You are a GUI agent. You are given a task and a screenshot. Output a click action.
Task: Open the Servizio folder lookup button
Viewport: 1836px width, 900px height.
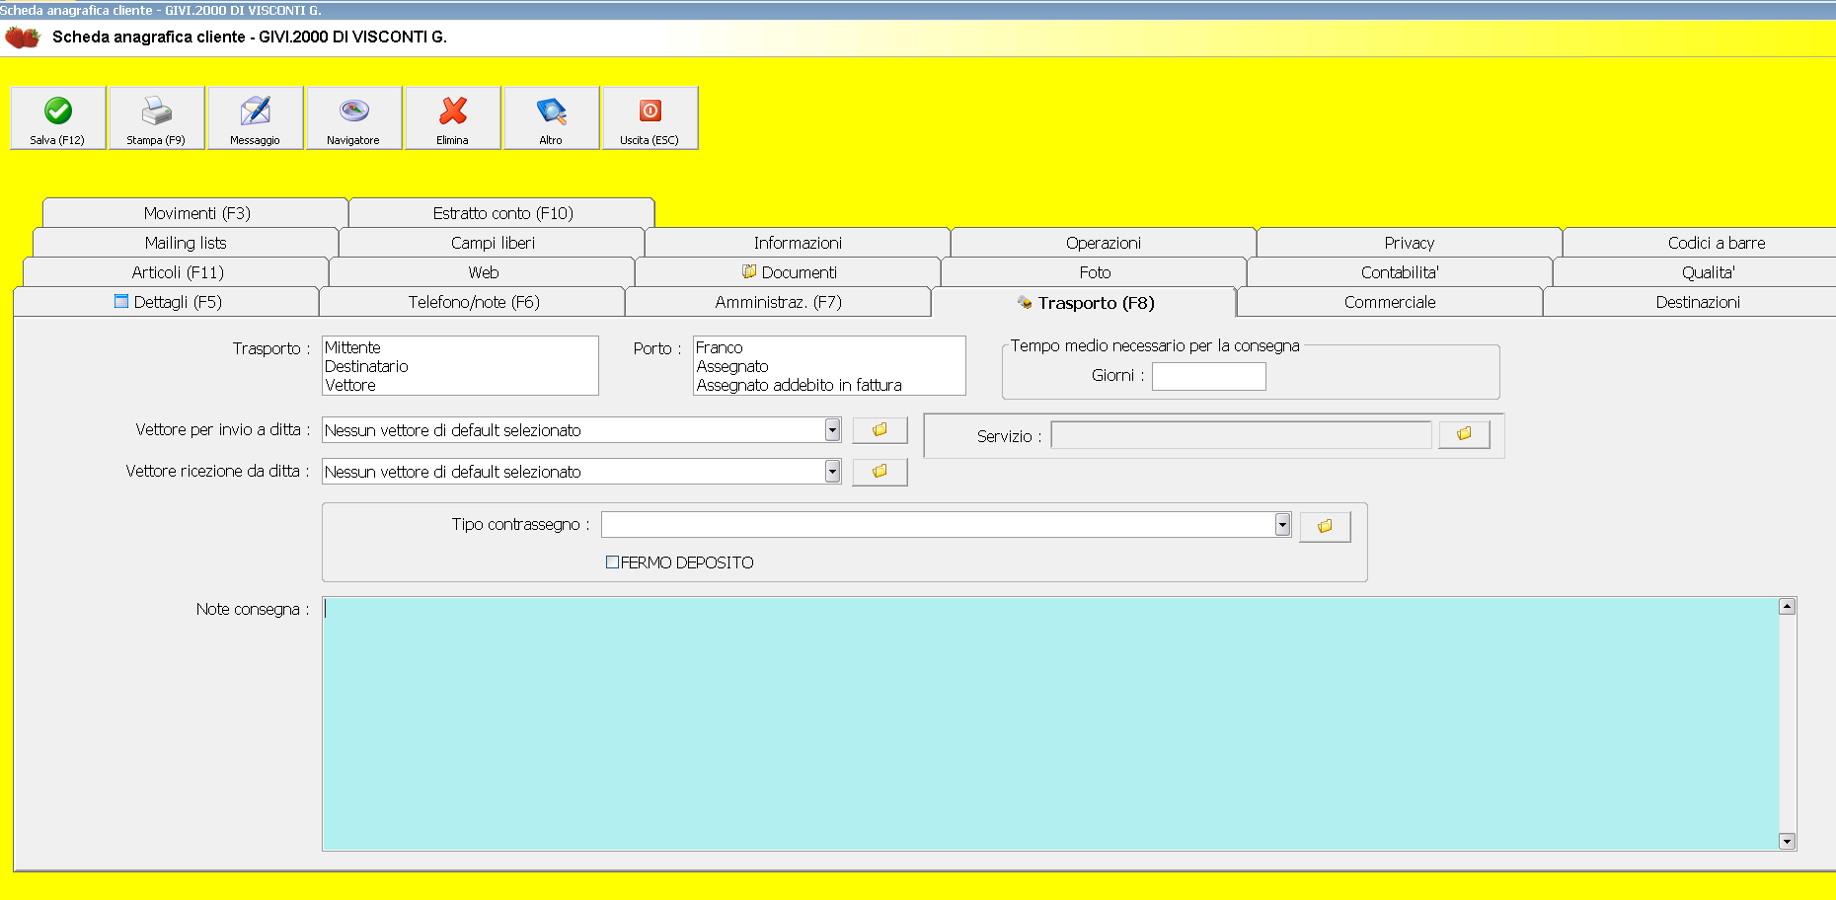[1464, 434]
